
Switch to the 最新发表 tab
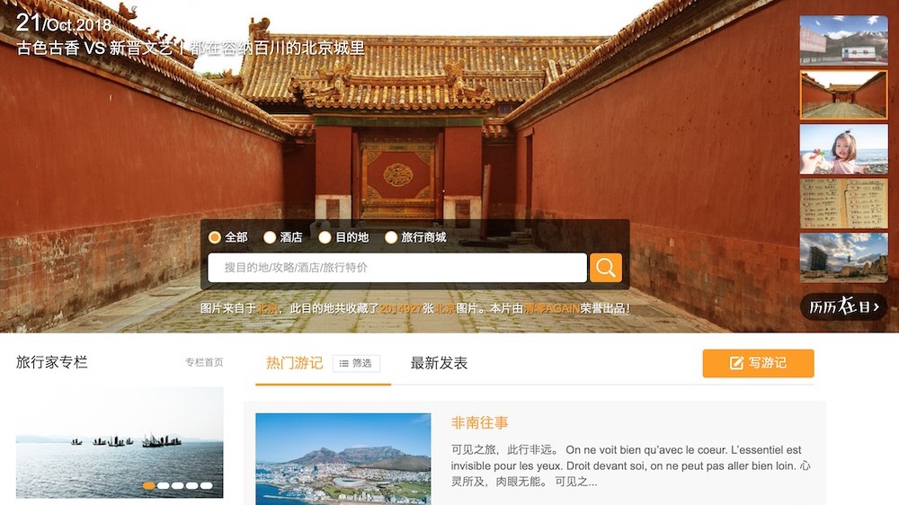439,363
